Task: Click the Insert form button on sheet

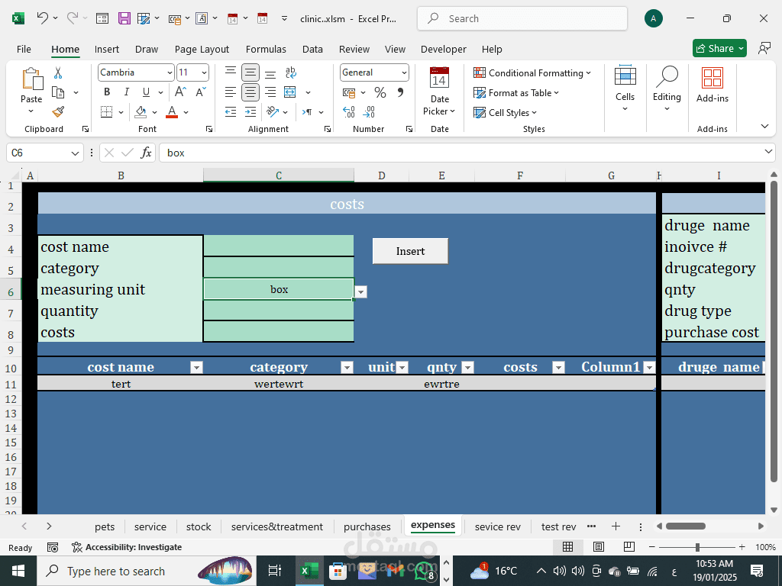Action: point(410,251)
